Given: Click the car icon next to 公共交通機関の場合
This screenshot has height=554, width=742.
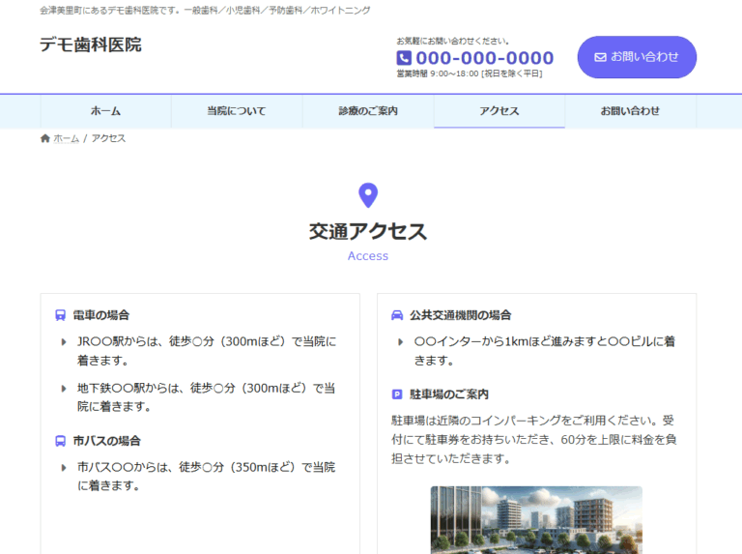Looking at the screenshot, I should click(x=396, y=315).
